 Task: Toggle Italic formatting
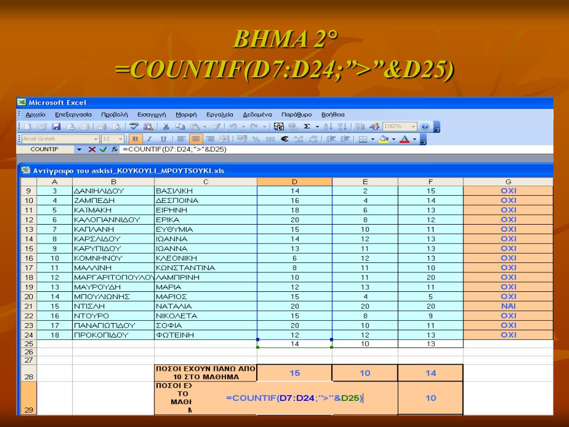(x=149, y=139)
